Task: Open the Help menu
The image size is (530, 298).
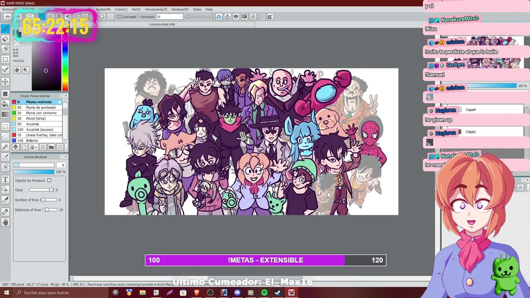Action: pyautogui.click(x=209, y=9)
